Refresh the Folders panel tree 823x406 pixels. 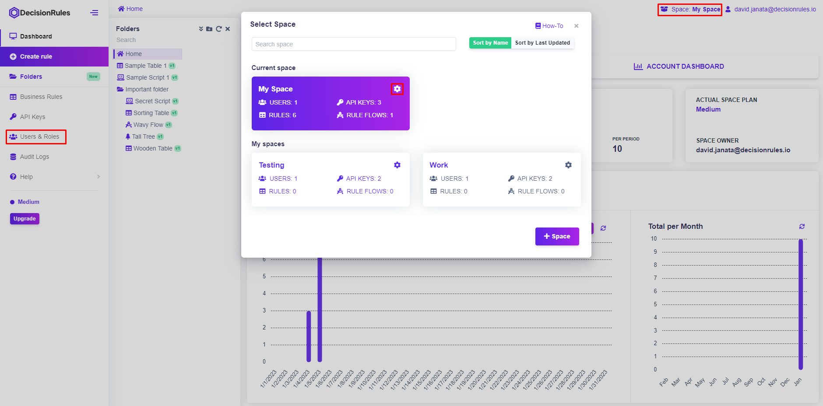[218, 29]
